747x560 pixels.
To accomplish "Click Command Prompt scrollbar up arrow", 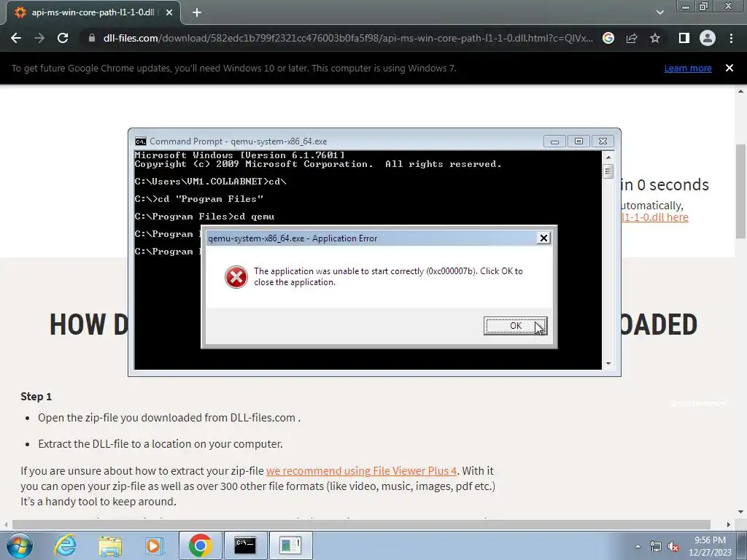I will [608, 157].
